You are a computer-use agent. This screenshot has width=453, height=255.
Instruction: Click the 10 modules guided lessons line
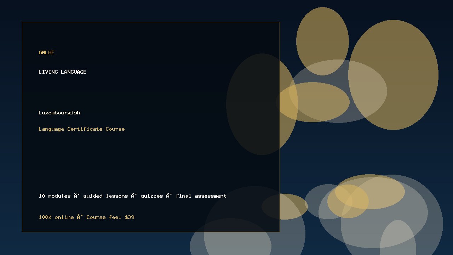[133, 196]
